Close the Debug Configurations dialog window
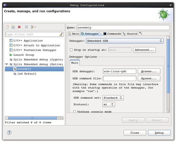This screenshot has height=142, width=176. (171, 5)
